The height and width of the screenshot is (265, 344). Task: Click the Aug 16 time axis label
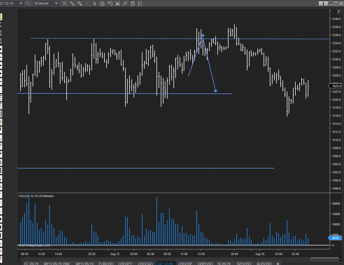[260, 254]
